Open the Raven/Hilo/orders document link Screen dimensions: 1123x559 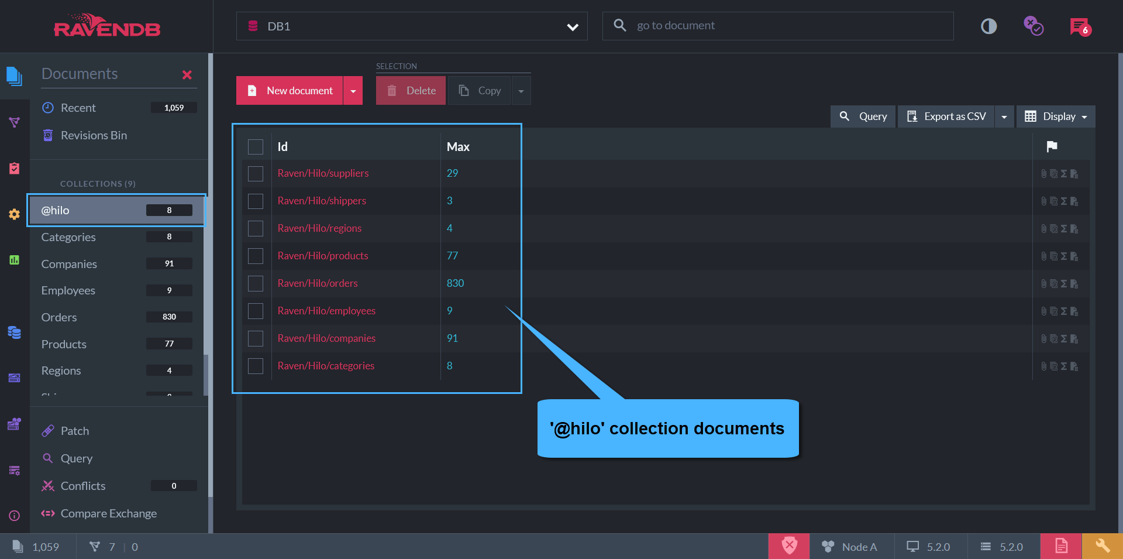[x=318, y=283]
